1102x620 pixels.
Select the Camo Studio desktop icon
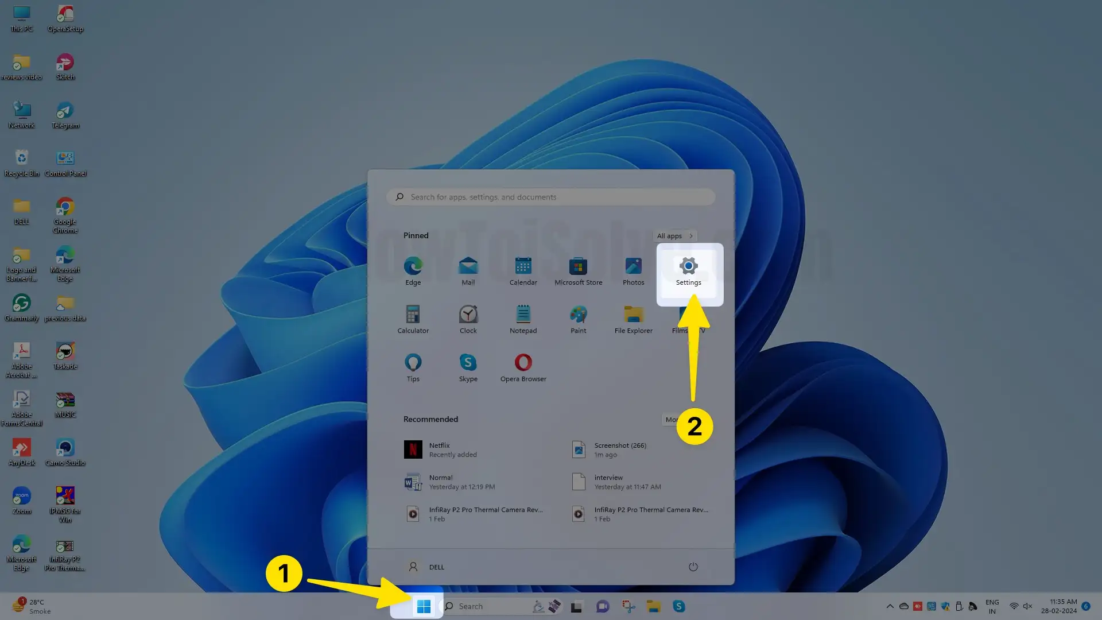coord(65,452)
